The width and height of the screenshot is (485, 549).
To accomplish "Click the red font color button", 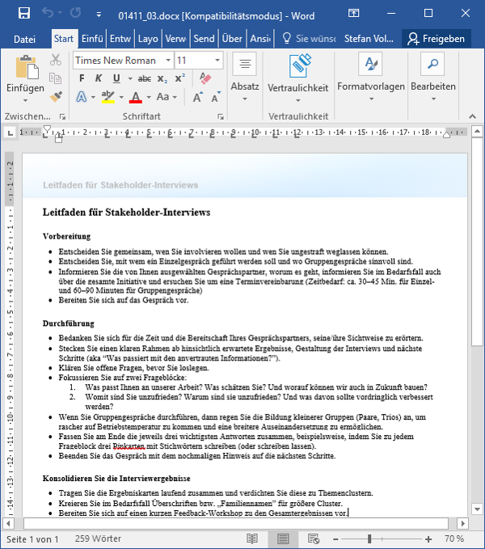I will tap(135, 97).
